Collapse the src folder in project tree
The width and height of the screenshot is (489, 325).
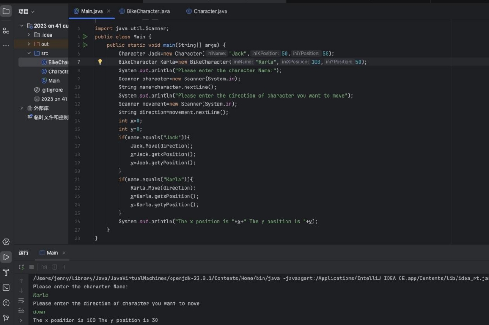click(x=29, y=53)
